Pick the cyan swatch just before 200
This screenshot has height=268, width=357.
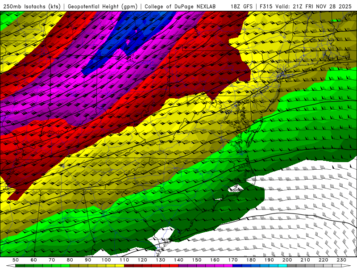[x=283, y=266]
